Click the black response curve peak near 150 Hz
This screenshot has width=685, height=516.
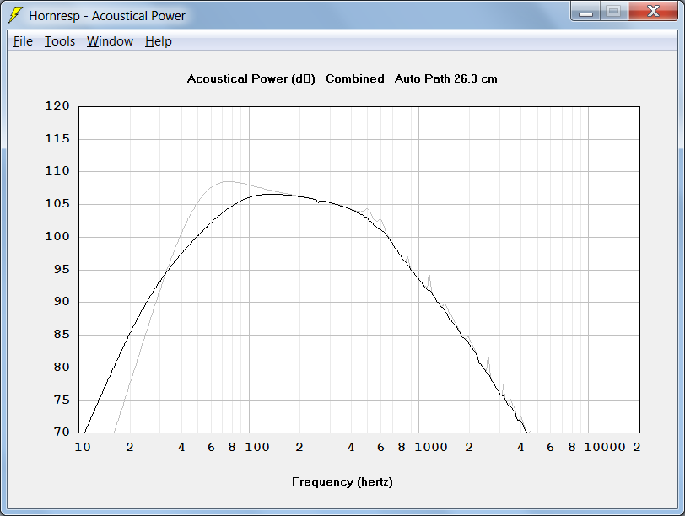coord(273,194)
